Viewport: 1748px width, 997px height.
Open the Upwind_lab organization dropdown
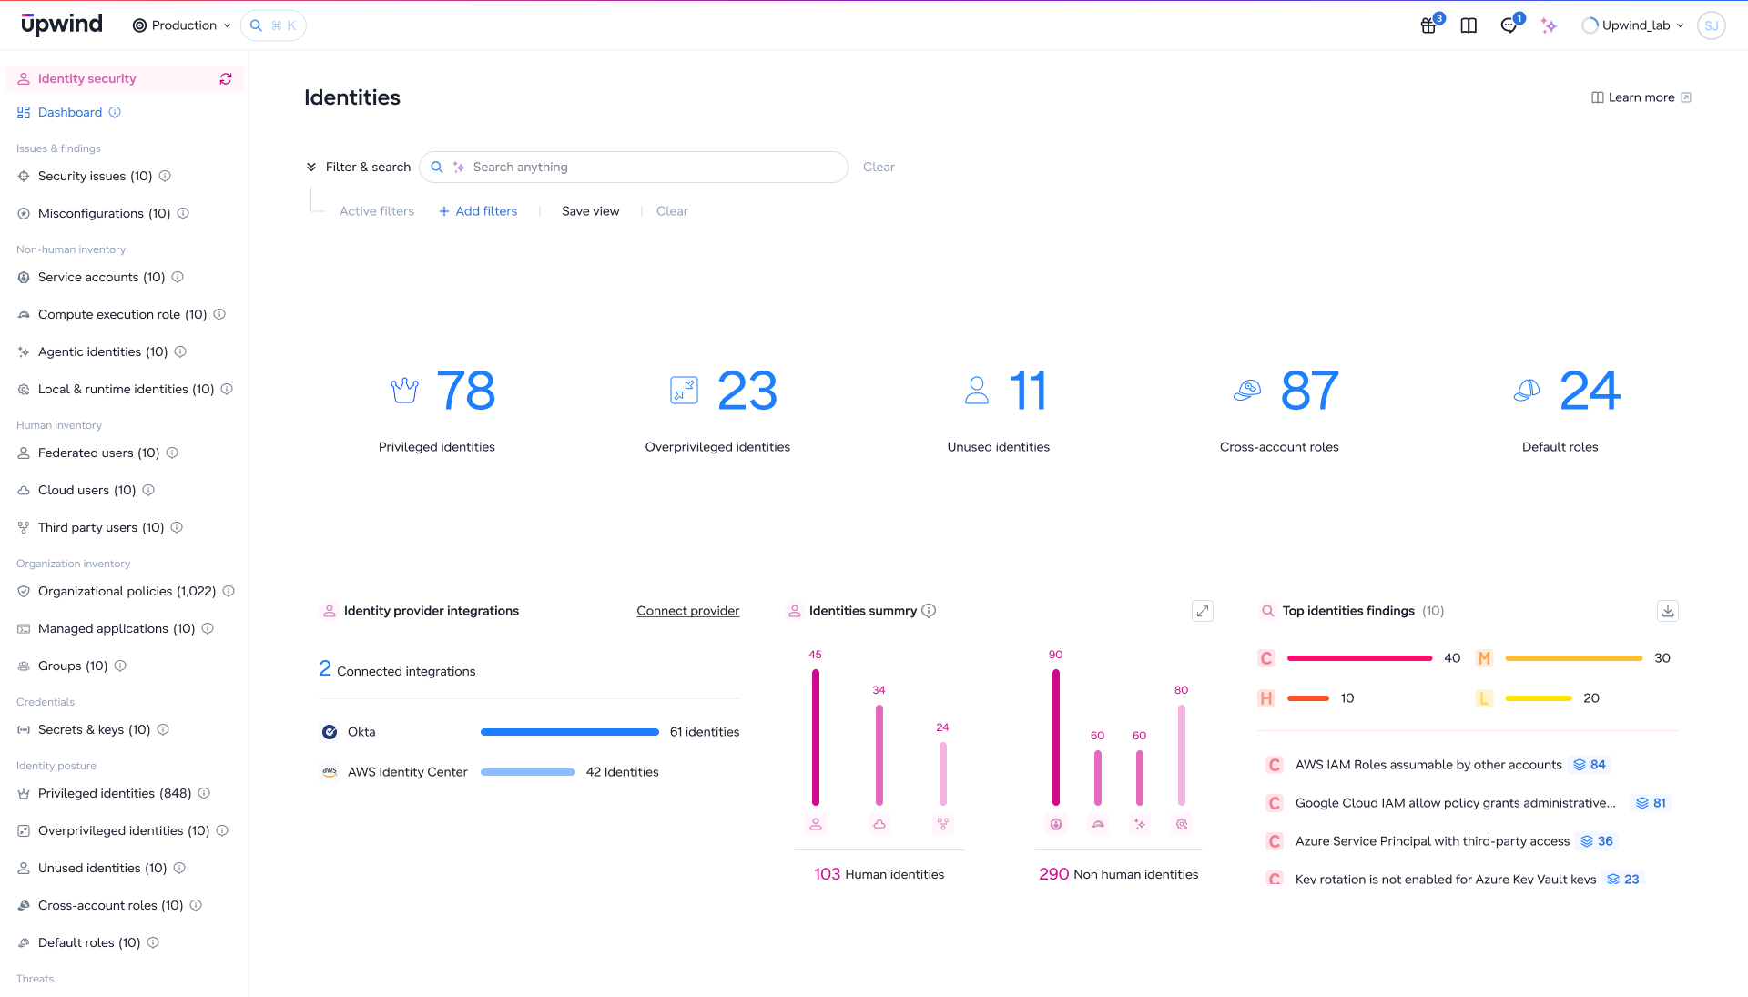pos(1634,25)
